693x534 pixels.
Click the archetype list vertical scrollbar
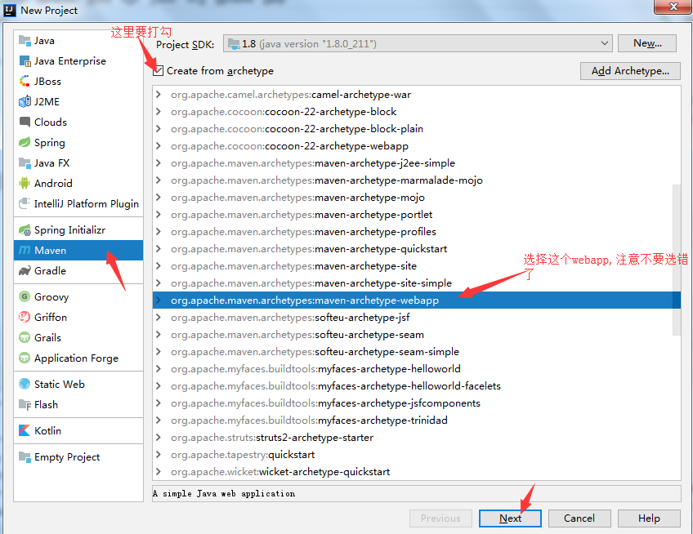676,260
